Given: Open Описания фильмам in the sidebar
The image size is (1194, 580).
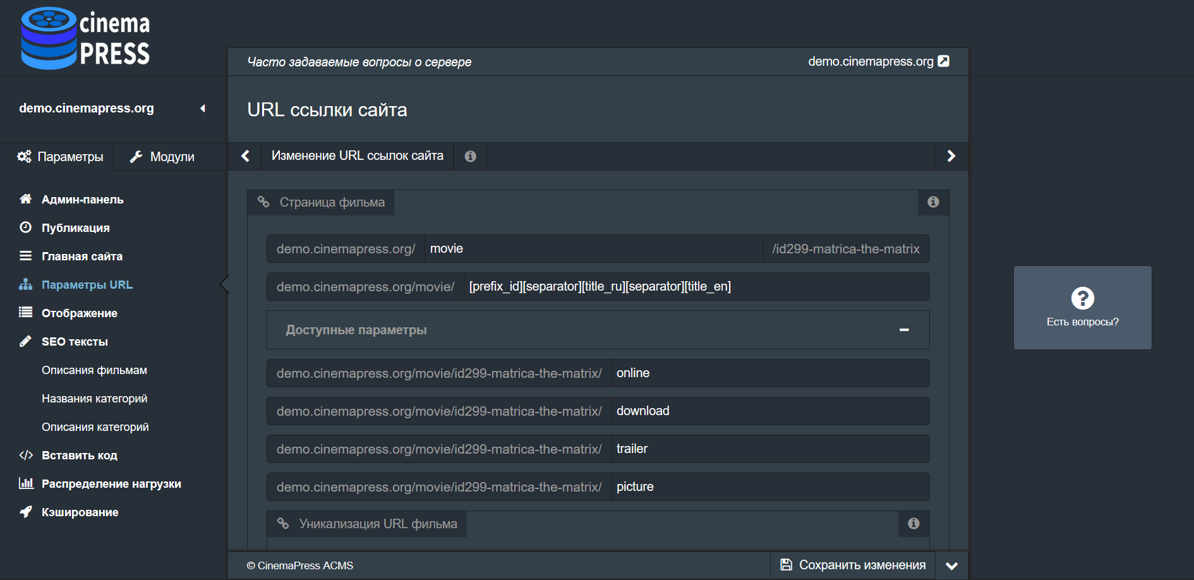Looking at the screenshot, I should [x=94, y=370].
